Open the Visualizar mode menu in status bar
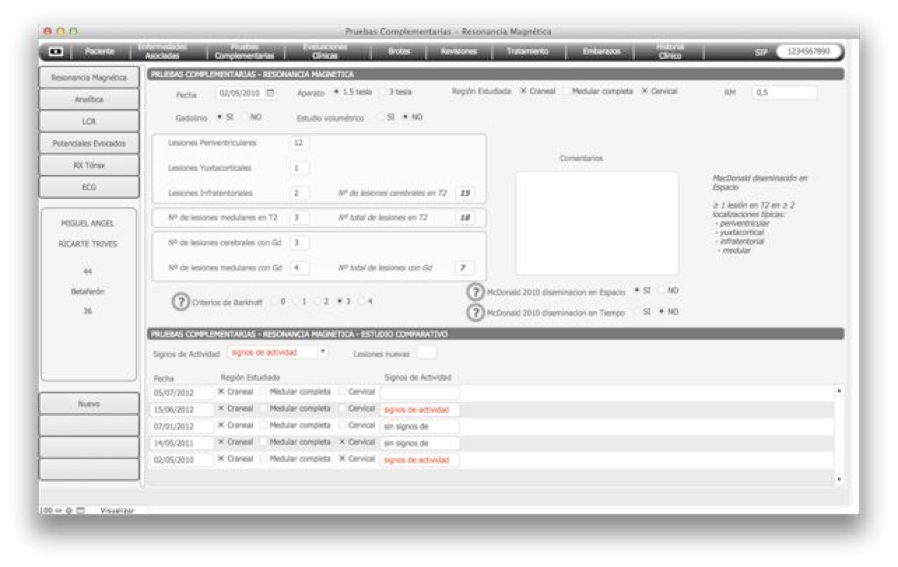The image size is (898, 567). pyautogui.click(x=117, y=510)
